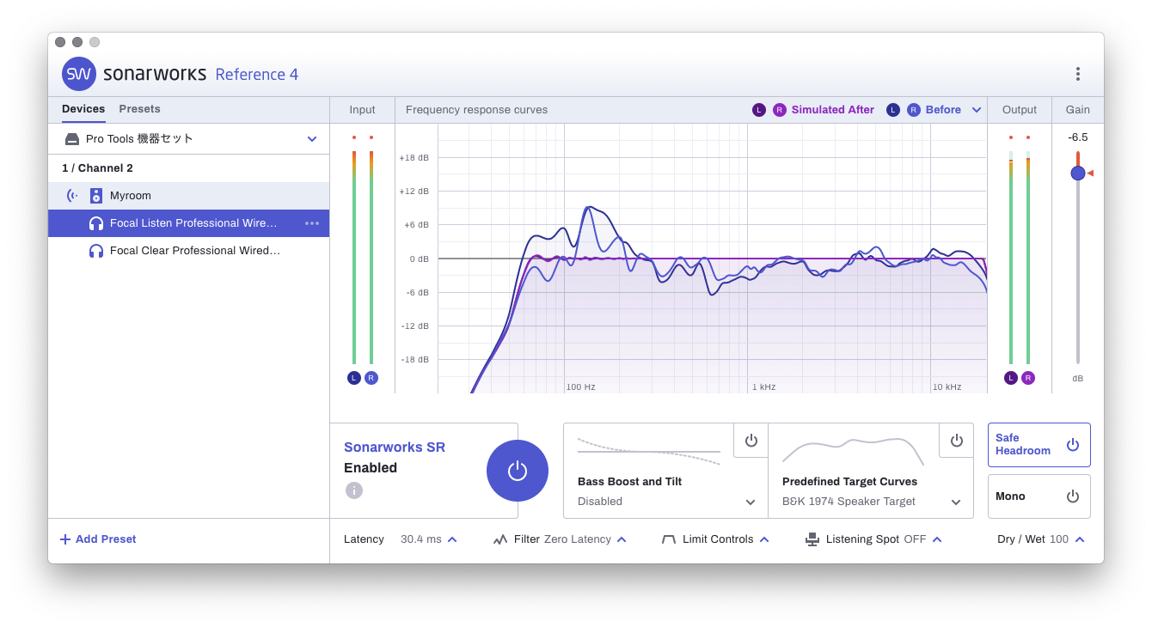Screen dimensions: 1152x627
Task: Expand the Pro Tools device dropdown
Action: coord(312,139)
